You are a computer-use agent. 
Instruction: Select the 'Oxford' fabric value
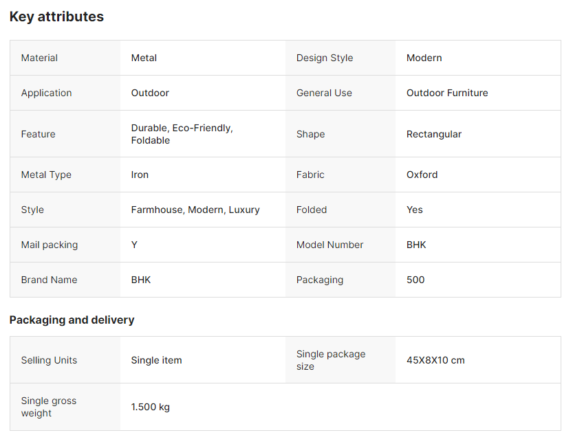point(422,175)
